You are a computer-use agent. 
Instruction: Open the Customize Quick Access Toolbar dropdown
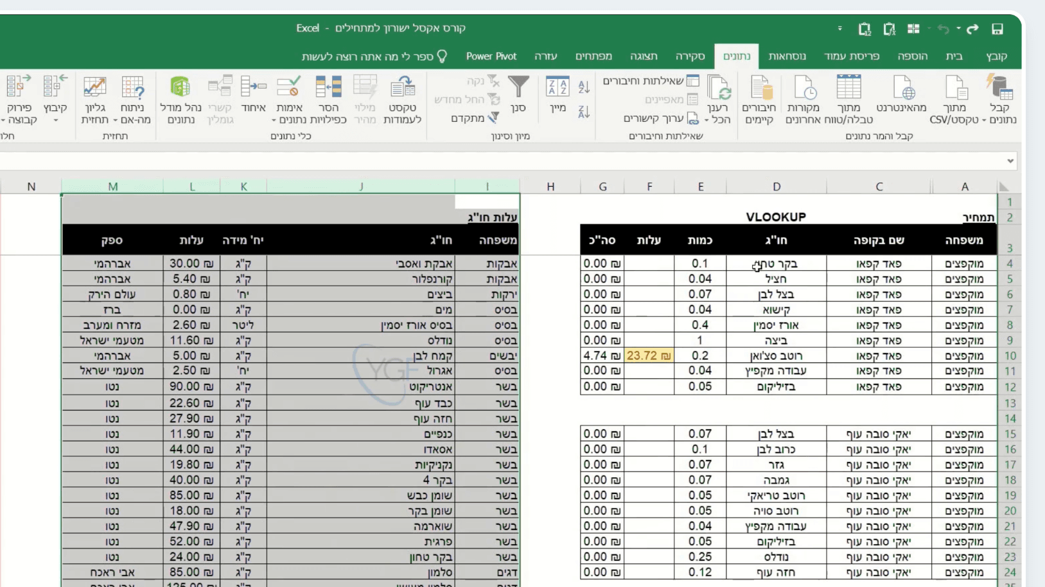point(839,29)
